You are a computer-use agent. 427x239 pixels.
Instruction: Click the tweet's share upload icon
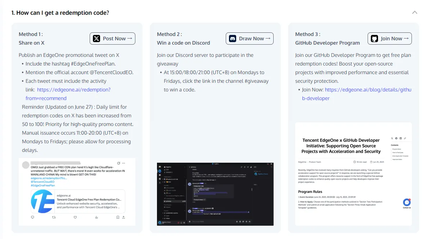123,217
